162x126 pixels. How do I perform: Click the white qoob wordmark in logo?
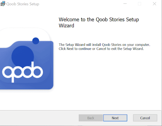pyautogui.click(x=22, y=72)
